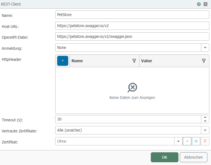Sort by the Value column header
The width and height of the screenshot is (211, 165).
pyautogui.click(x=169, y=61)
